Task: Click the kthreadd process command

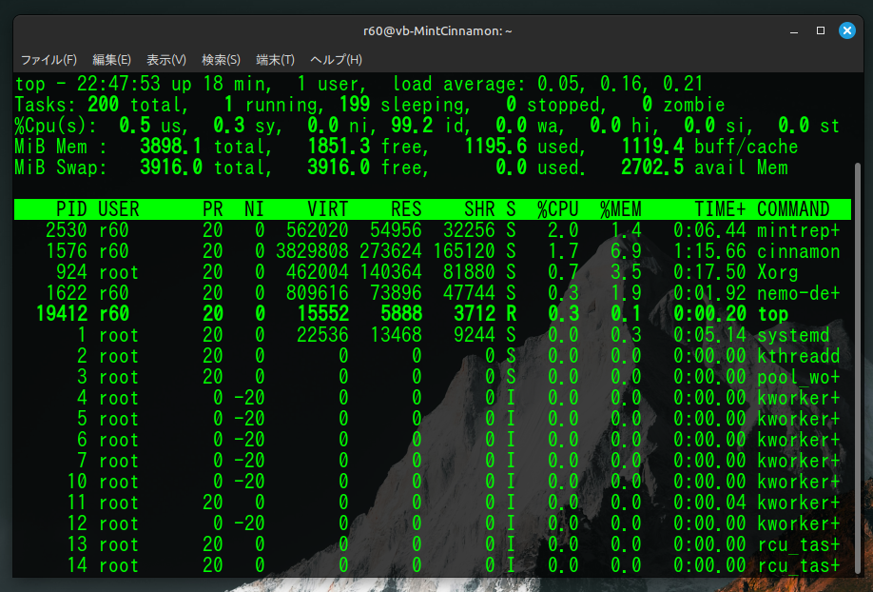Action: point(798,356)
